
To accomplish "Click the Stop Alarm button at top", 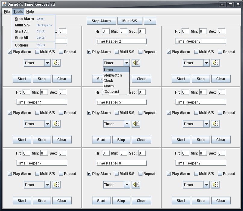I will point(101,21).
